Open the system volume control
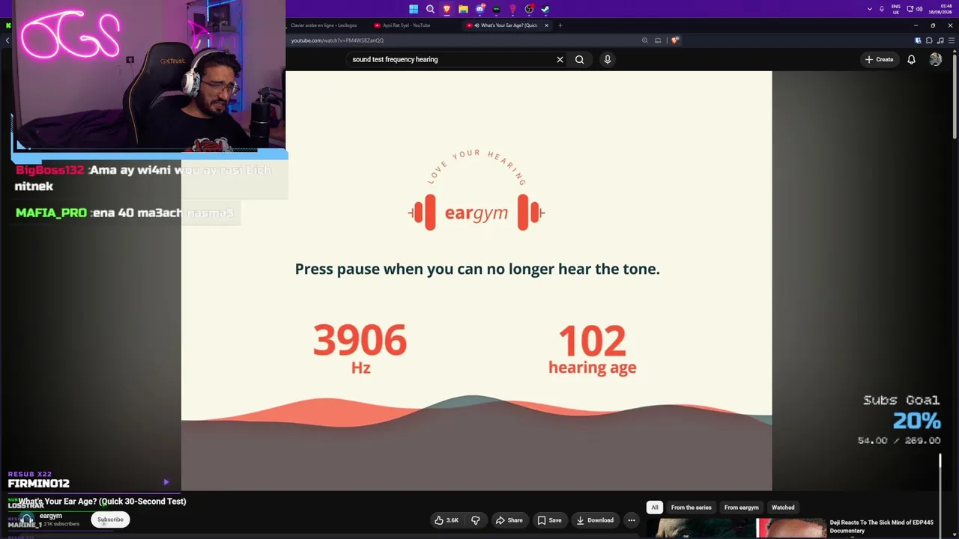 click(919, 9)
